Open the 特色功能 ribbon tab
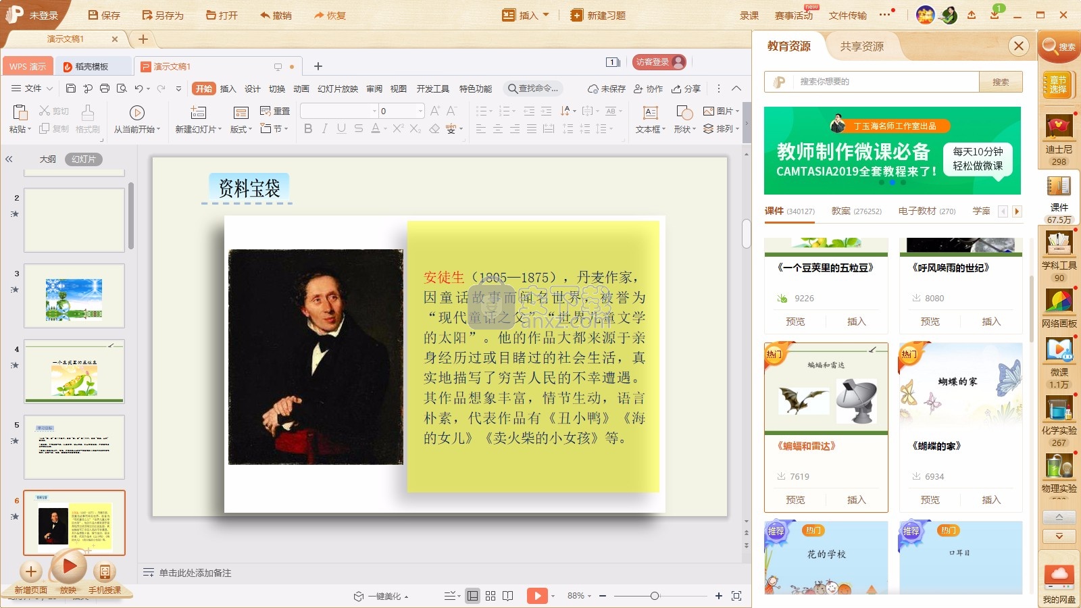 476,88
